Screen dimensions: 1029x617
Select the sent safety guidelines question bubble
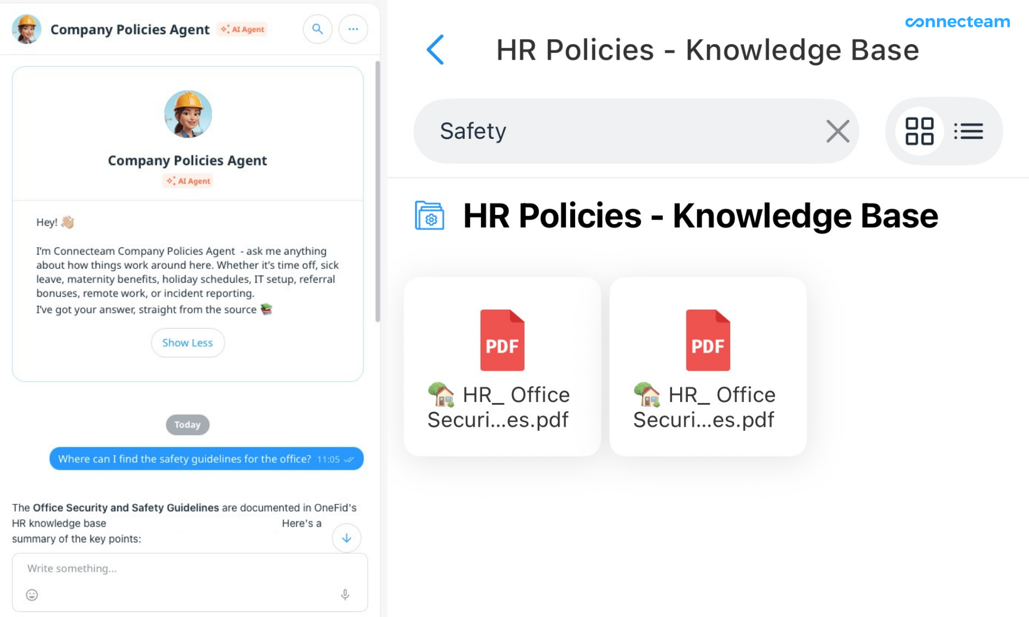pos(206,459)
